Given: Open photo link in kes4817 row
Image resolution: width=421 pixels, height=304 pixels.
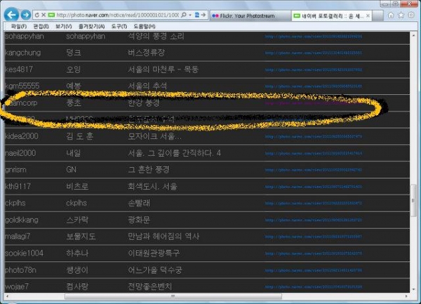Looking at the screenshot, I should (x=314, y=70).
